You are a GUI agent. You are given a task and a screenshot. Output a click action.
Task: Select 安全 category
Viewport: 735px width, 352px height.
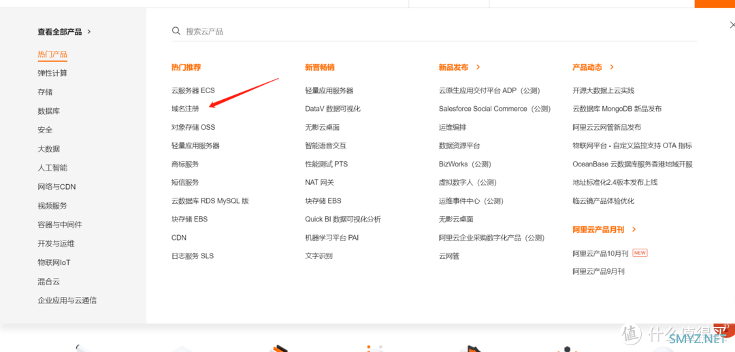[x=45, y=130]
